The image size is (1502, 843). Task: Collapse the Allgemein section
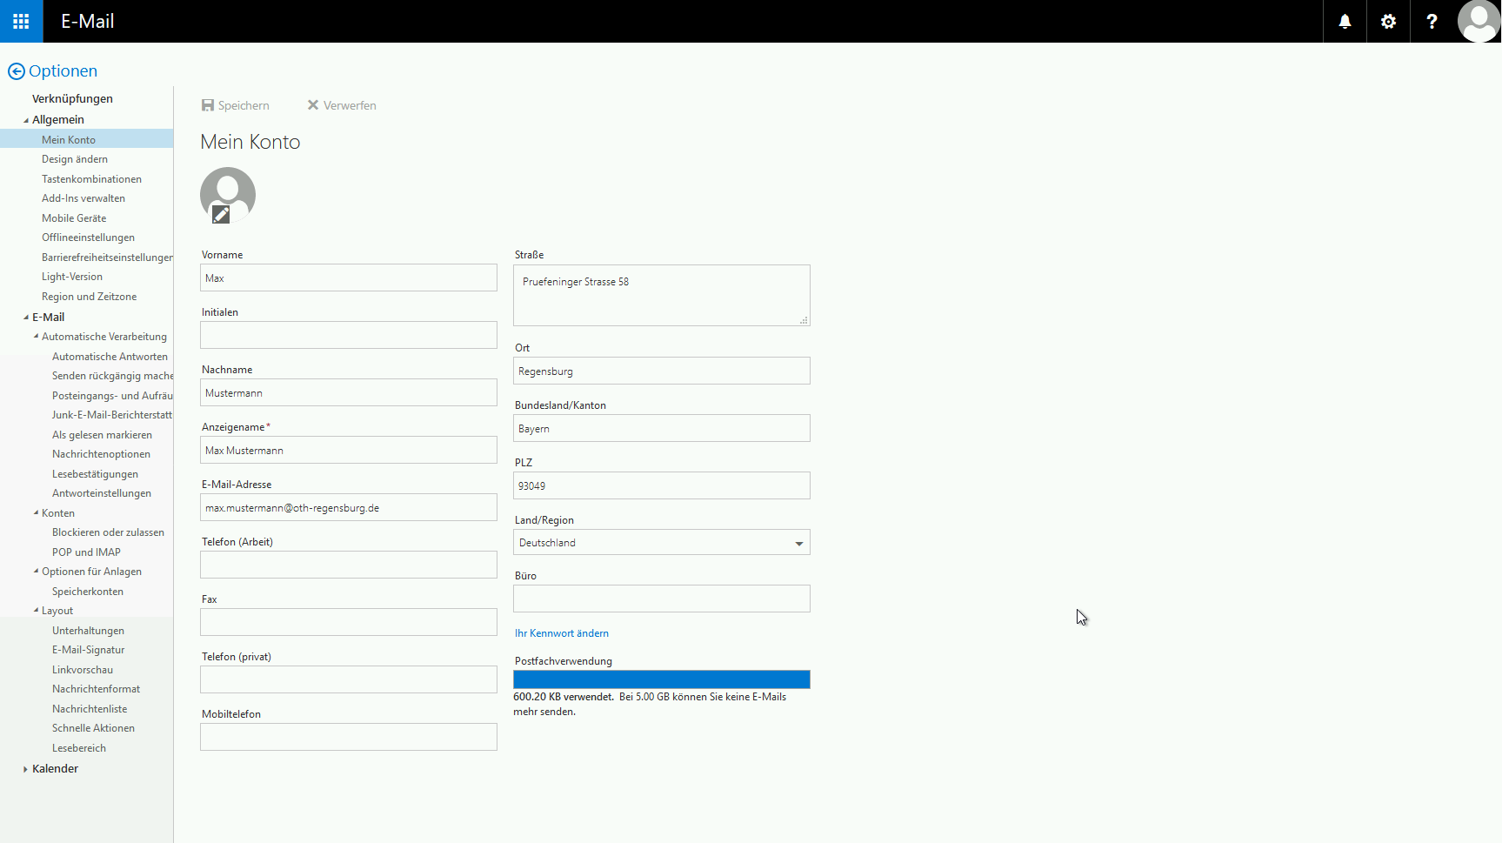click(25, 120)
